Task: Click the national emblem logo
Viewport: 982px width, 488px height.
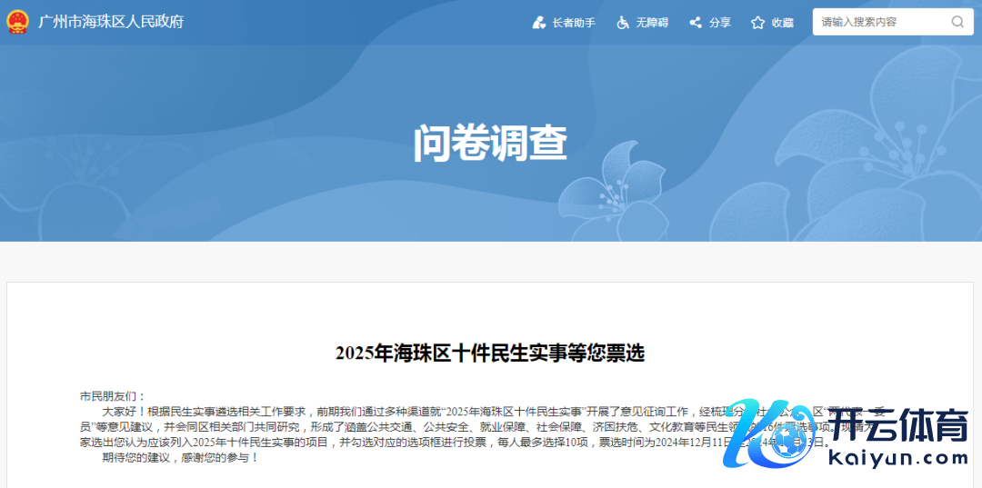Action: point(17,22)
